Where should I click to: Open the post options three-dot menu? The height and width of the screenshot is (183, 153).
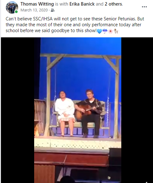point(144,7)
